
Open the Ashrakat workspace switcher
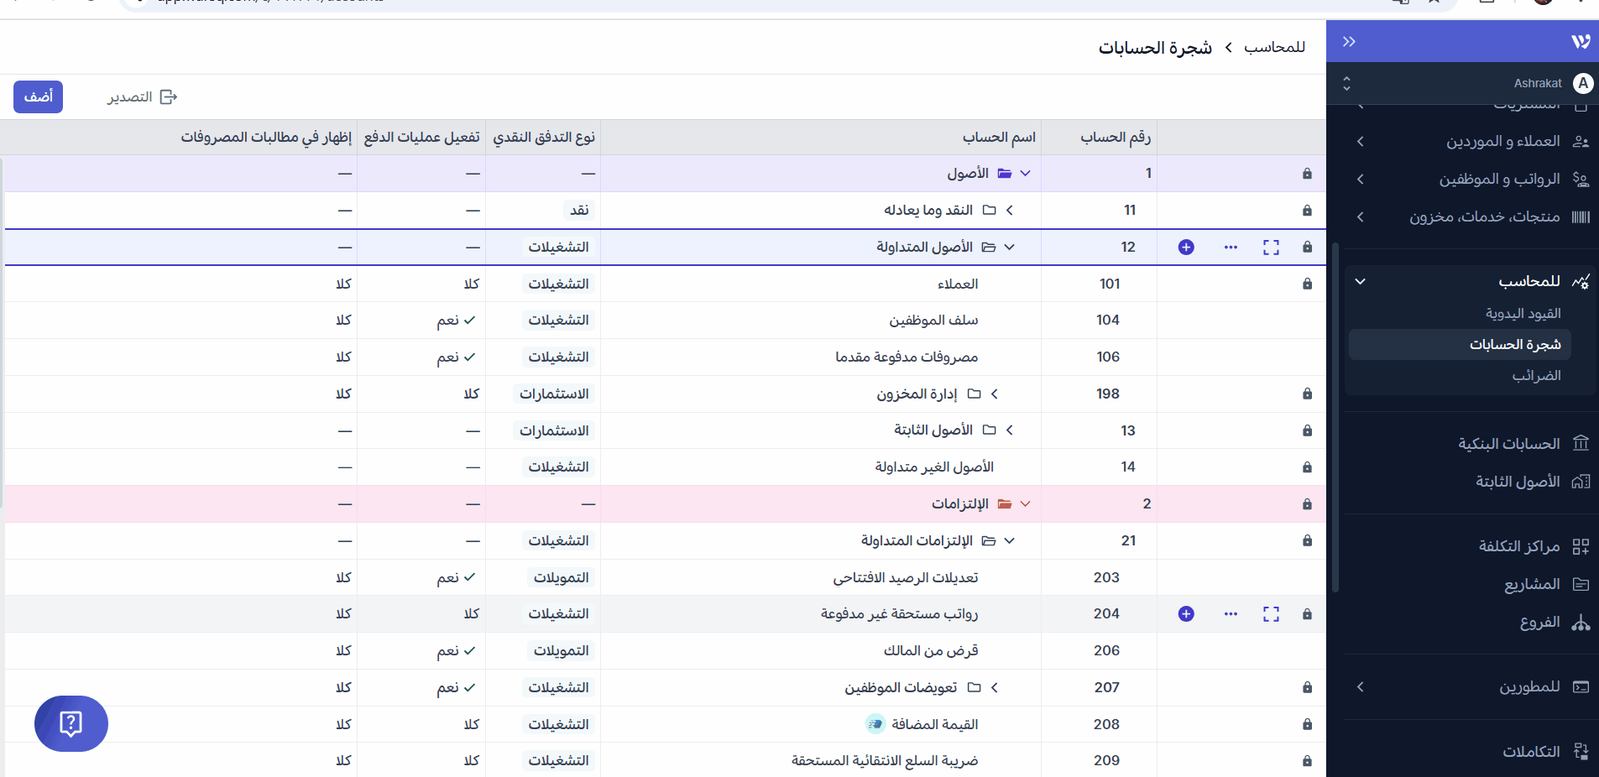pyautogui.click(x=1346, y=83)
